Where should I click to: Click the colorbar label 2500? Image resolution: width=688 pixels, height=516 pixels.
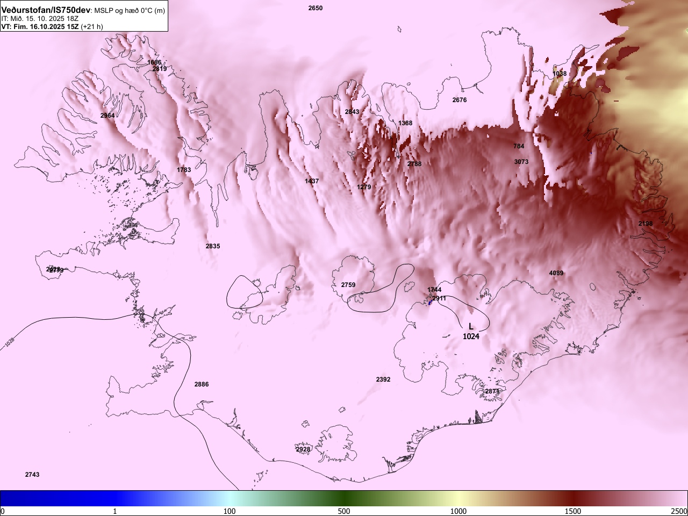tap(679, 511)
